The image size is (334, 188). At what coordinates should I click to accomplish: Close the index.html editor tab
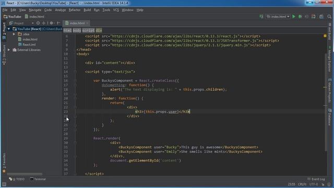point(87,23)
